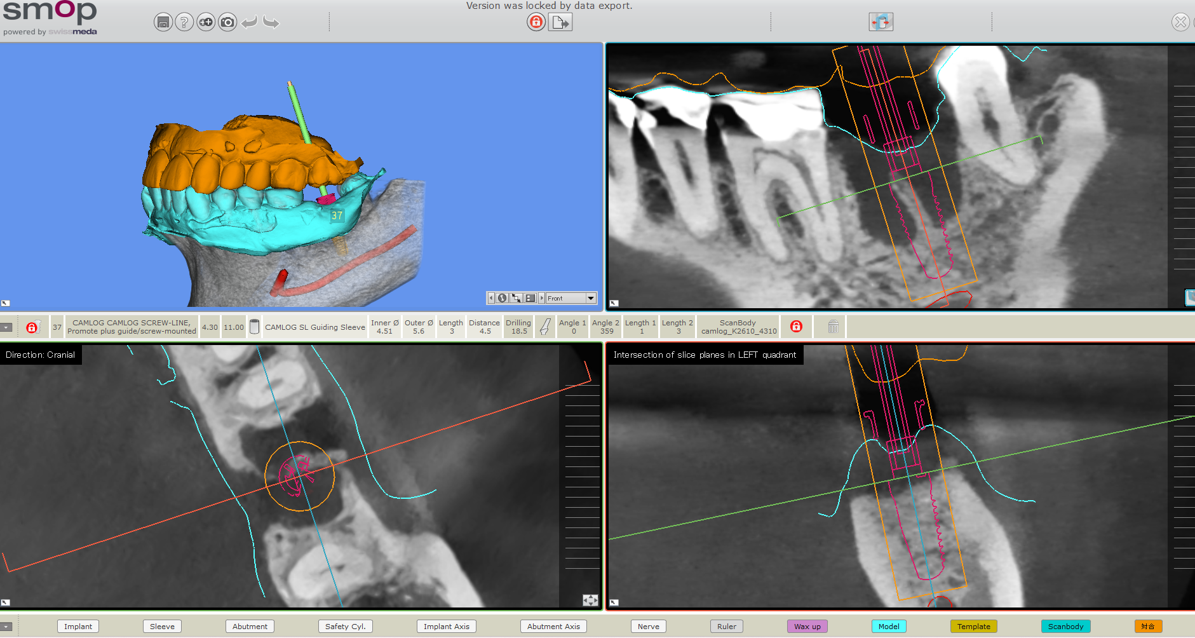Click the Ruler button
The width and height of the screenshot is (1195, 638).
[726, 627]
